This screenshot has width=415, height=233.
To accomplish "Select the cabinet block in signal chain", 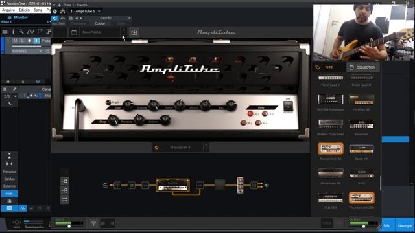I will 220,184.
